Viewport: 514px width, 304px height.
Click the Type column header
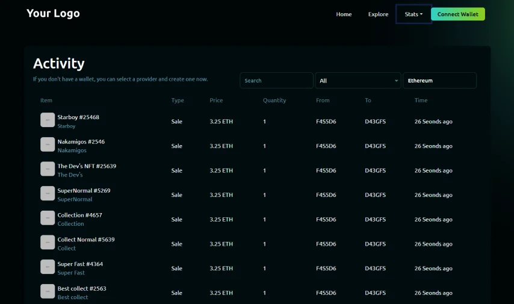178,101
